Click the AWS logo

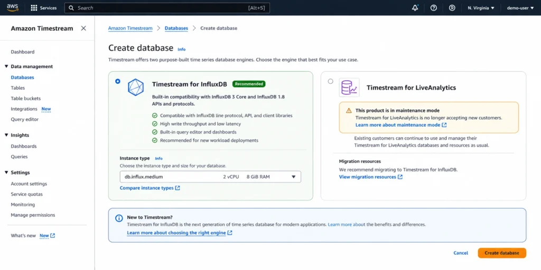[13, 7]
